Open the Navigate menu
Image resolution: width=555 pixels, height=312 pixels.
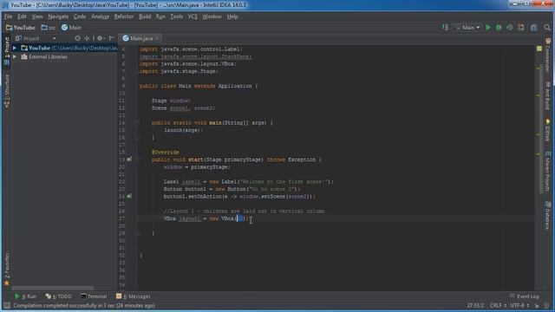tap(58, 16)
